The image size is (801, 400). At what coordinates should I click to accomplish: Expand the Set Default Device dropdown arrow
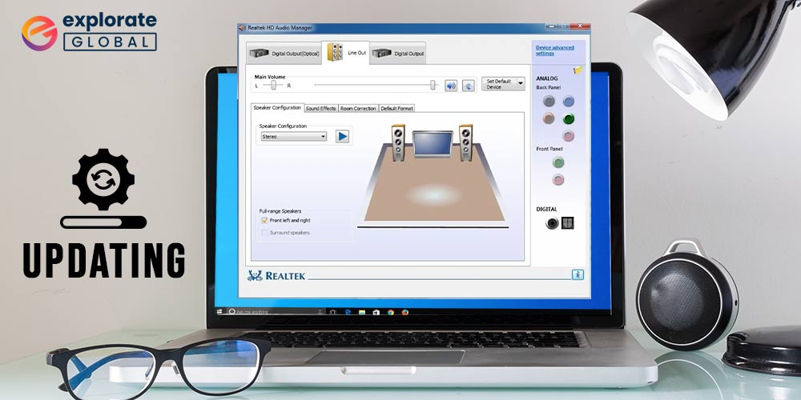521,84
